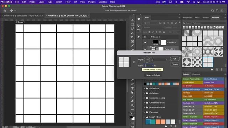The image size is (228, 128).
Task: Create new pattern group folder icon
Action: [212, 70]
